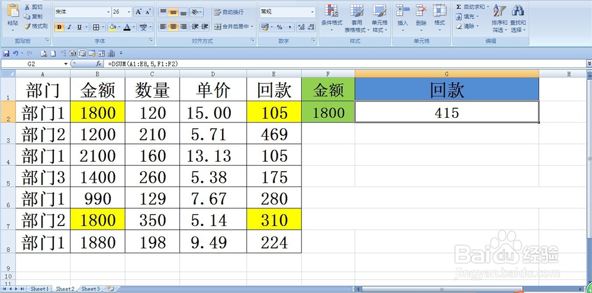Toggle align text left
This screenshot has height=293, width=592.
(x=163, y=27)
